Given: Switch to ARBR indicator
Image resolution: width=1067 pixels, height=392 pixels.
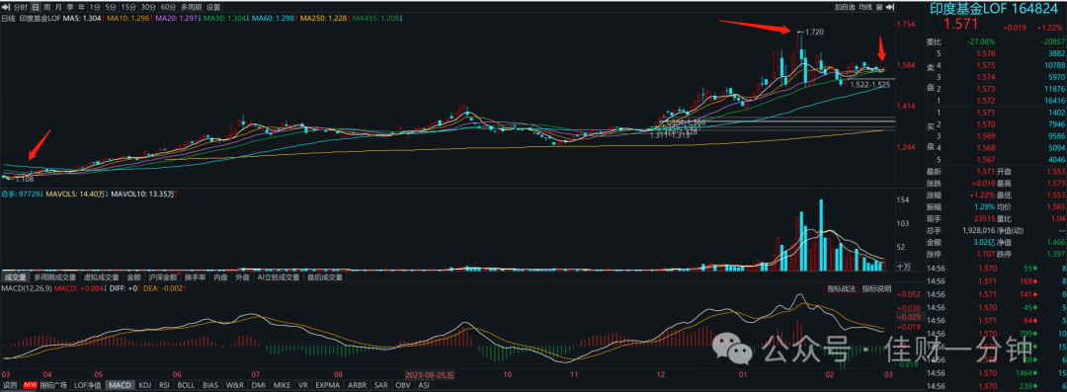Looking at the screenshot, I should [x=357, y=385].
